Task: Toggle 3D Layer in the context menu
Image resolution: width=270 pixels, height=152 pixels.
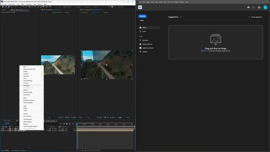Action: click(32, 83)
